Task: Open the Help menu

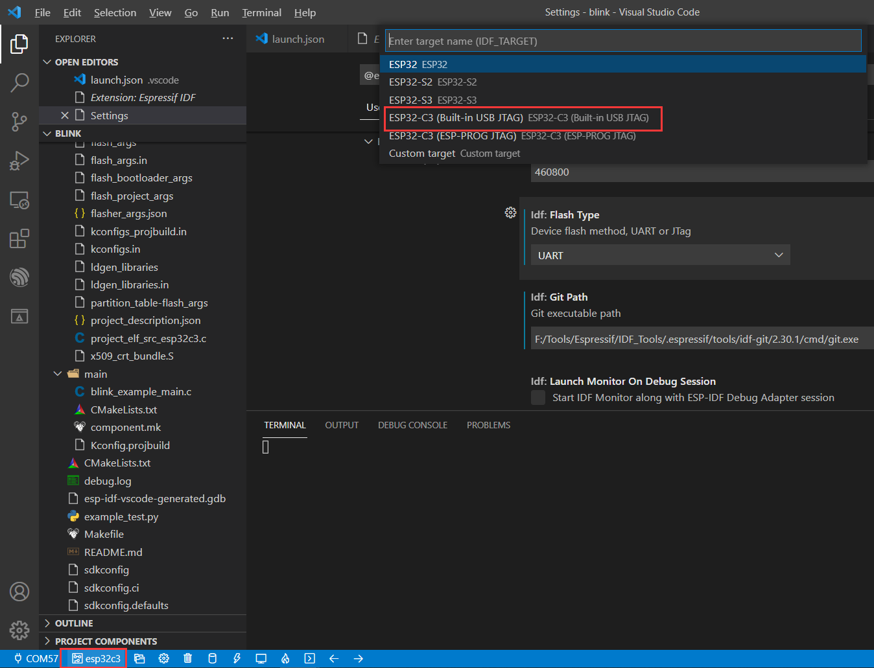Action: tap(305, 12)
